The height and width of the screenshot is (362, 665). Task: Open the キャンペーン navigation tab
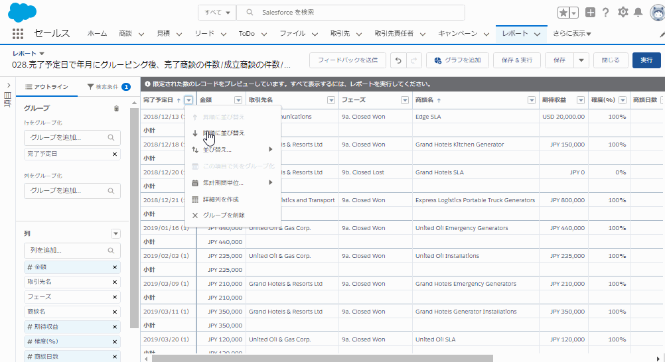(x=458, y=34)
